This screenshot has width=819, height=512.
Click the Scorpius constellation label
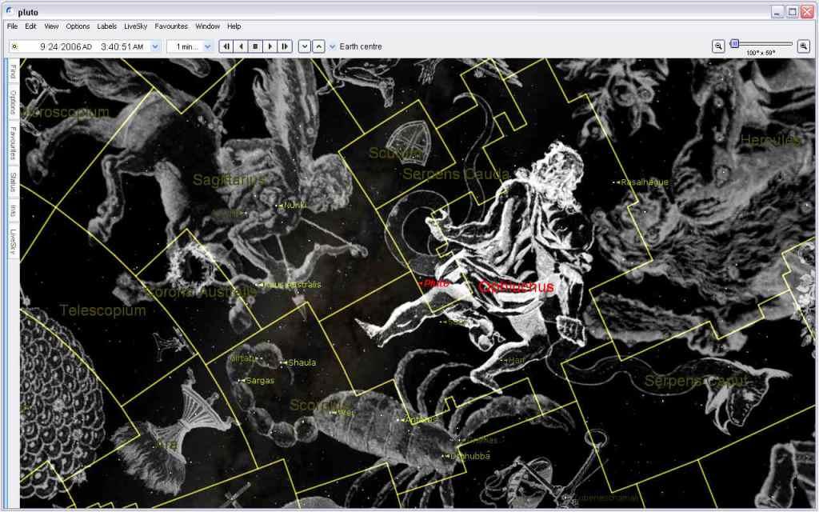(x=318, y=406)
